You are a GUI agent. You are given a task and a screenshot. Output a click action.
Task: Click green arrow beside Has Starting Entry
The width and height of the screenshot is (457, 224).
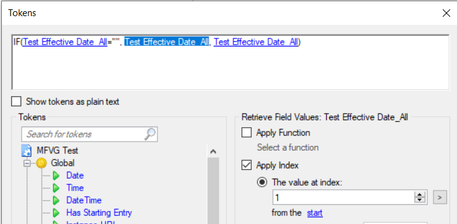[x=56, y=213]
